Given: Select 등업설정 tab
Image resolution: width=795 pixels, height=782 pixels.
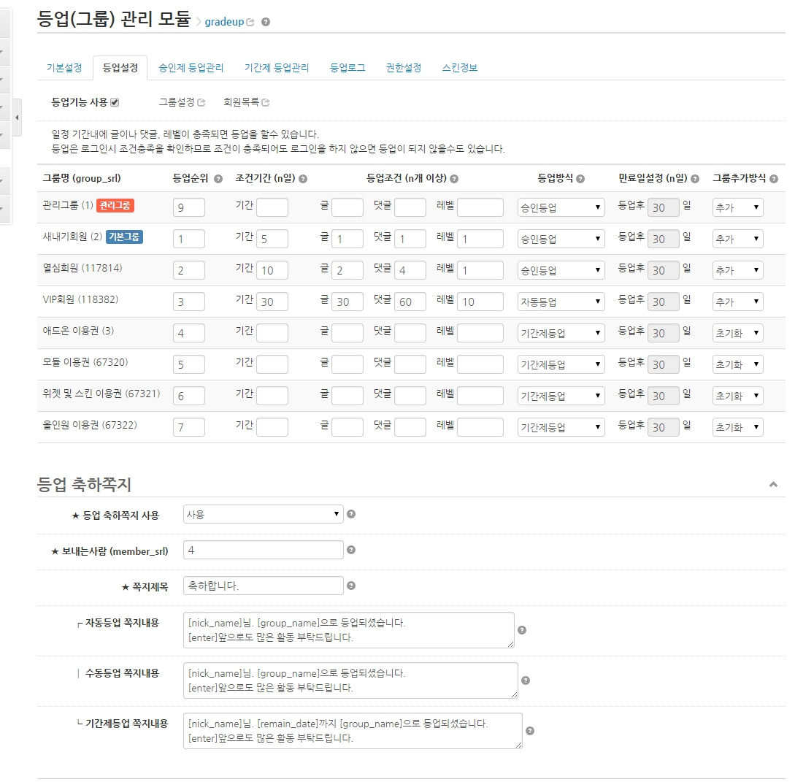Looking at the screenshot, I should tap(120, 68).
